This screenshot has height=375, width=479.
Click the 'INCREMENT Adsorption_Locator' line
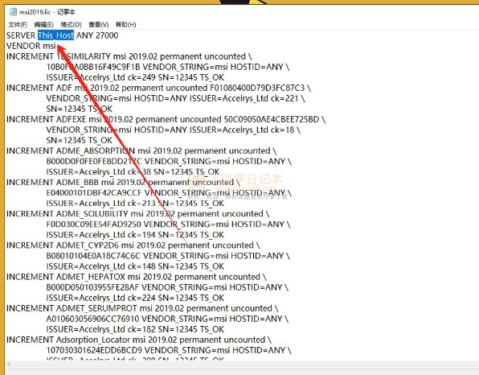coord(139,340)
